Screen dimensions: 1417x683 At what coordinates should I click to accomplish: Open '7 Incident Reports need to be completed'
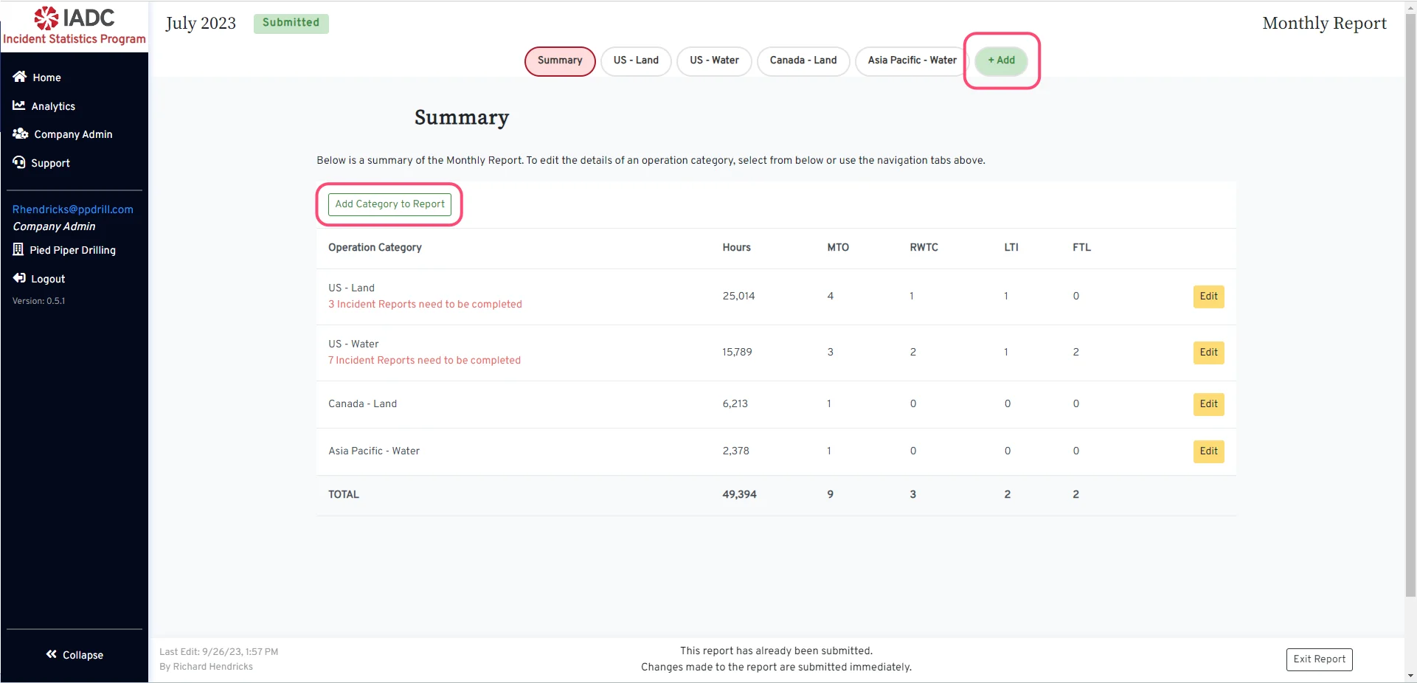(x=424, y=361)
